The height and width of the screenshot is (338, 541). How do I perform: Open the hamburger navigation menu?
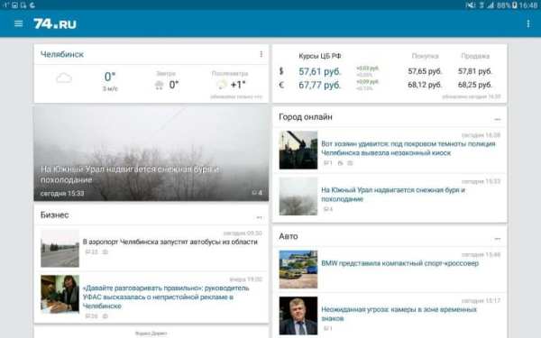click(x=18, y=23)
